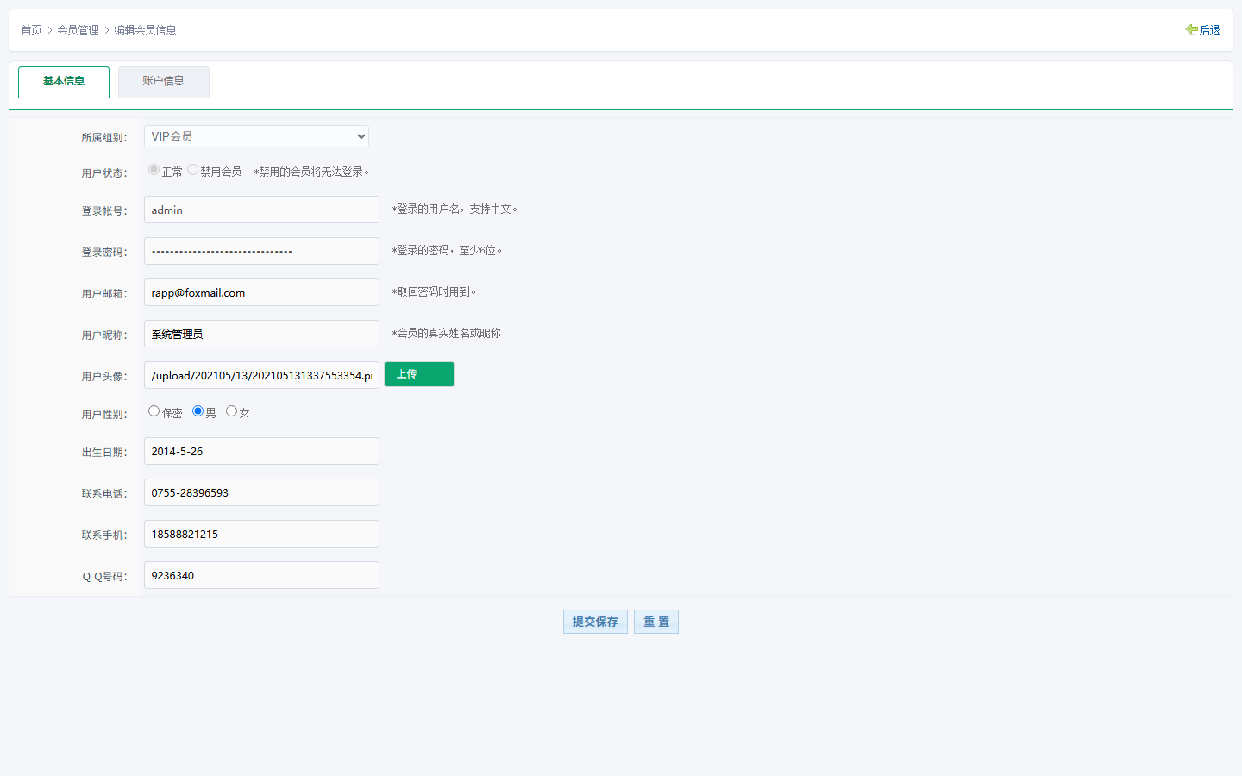Click the 用户头像 upload path field

click(x=261, y=375)
